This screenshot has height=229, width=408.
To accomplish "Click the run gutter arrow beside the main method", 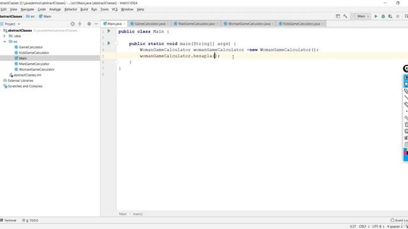I will pos(109,43).
